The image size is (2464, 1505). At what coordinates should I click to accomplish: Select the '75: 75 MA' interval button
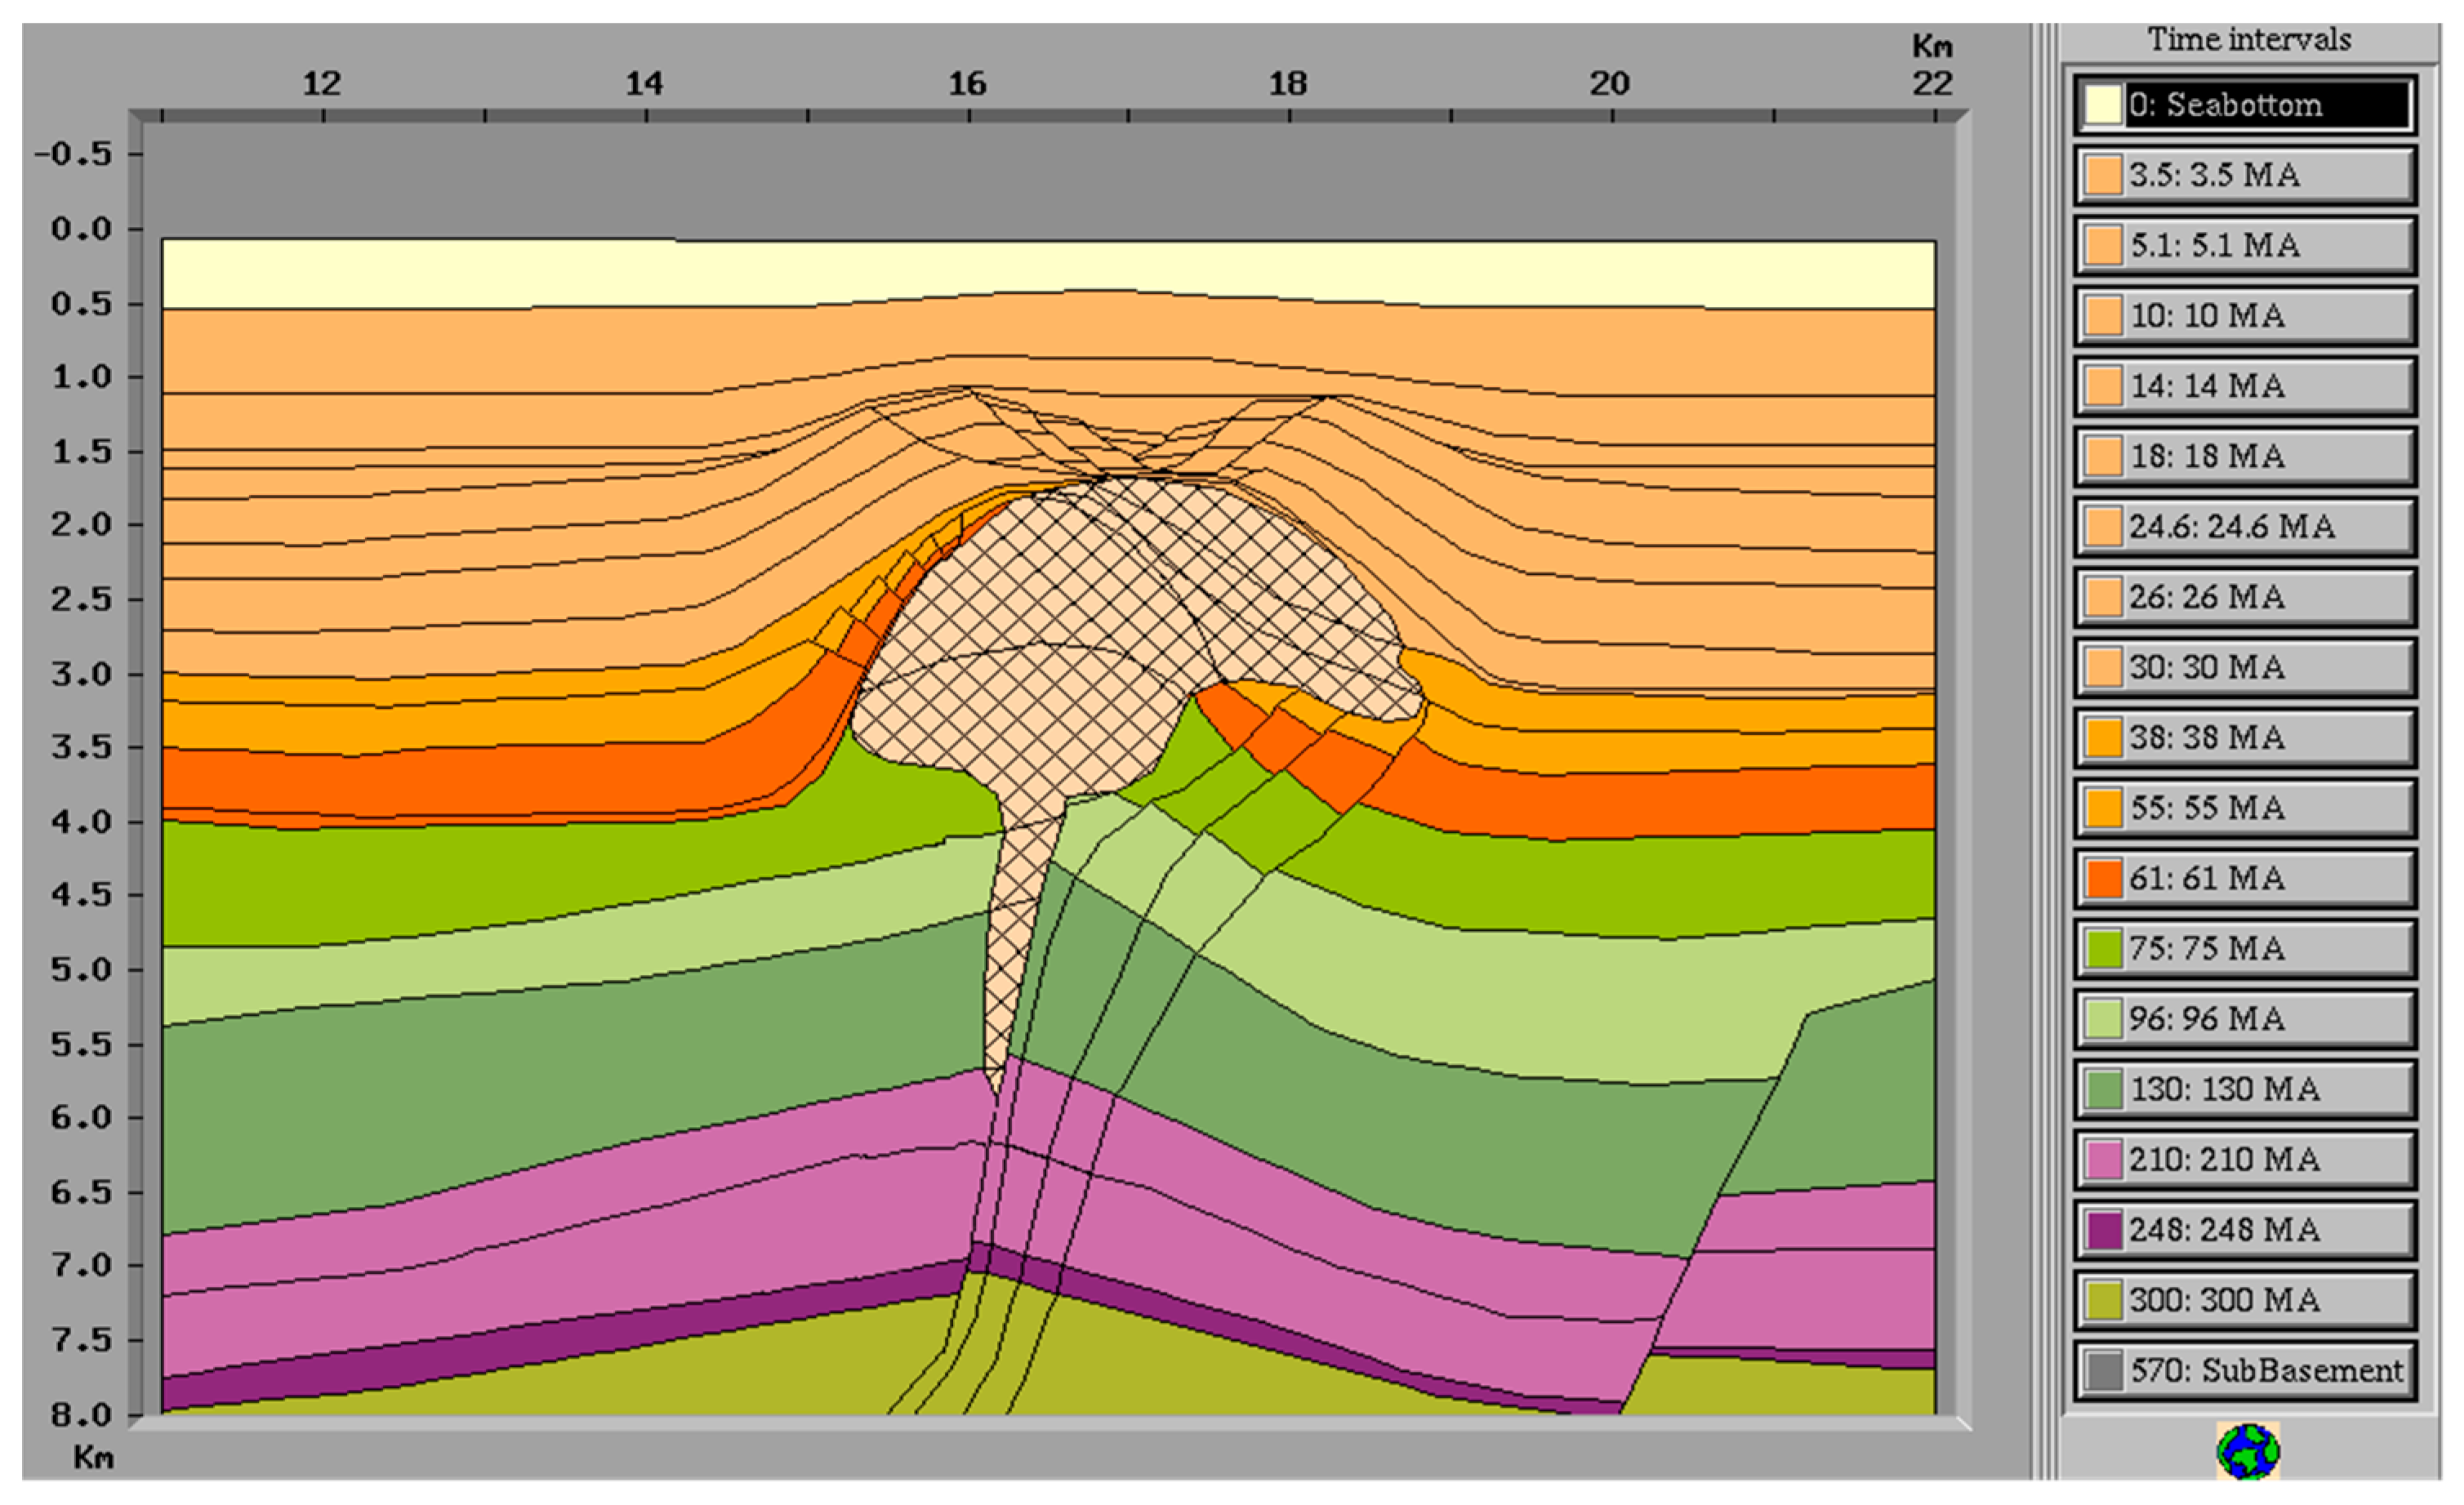click(2245, 949)
